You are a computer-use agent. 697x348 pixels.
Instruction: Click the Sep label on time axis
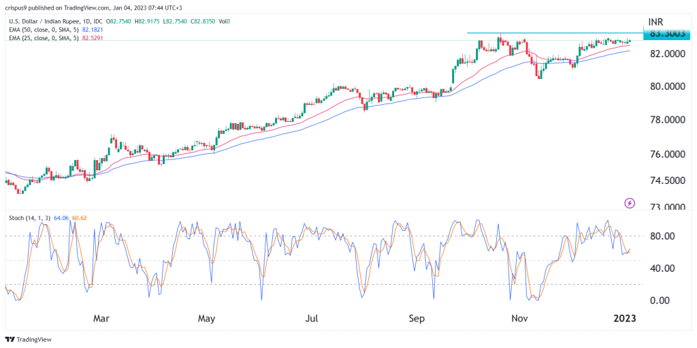417,319
